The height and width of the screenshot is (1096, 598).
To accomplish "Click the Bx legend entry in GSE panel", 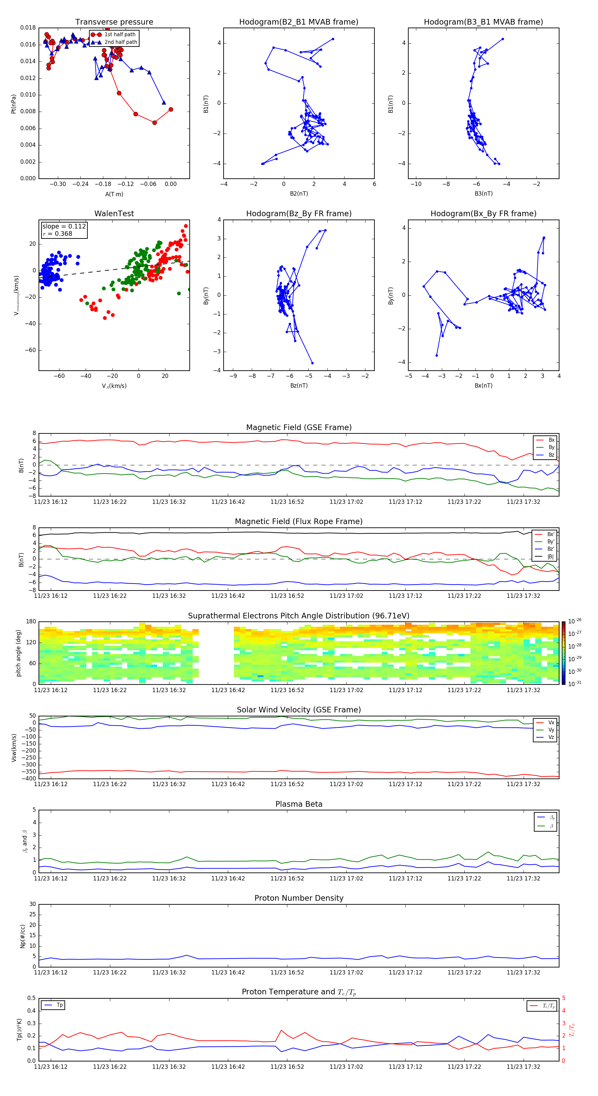I will 545,440.
